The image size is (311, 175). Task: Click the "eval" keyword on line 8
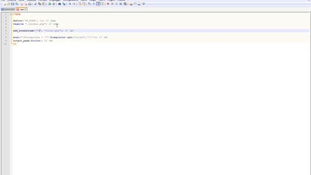pos(16,37)
